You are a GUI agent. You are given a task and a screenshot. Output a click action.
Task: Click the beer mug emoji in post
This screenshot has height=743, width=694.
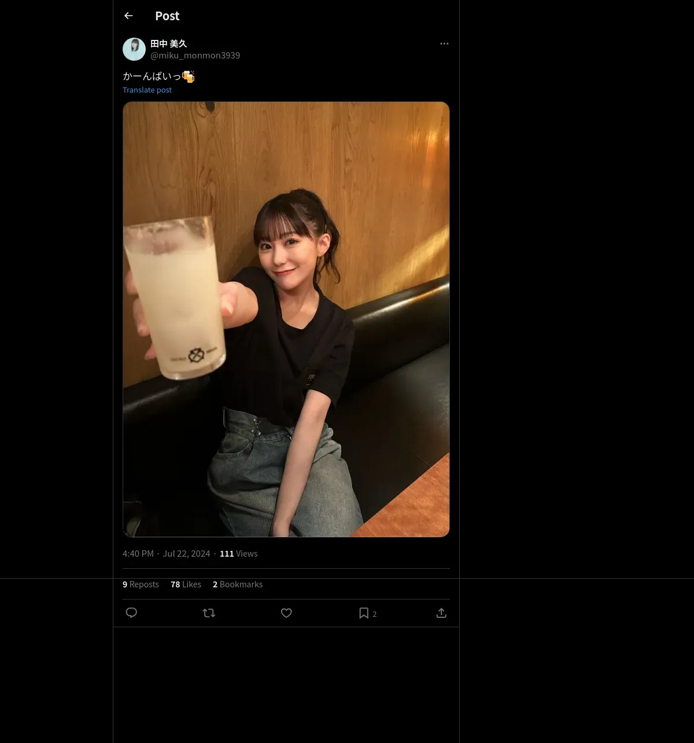click(x=189, y=76)
